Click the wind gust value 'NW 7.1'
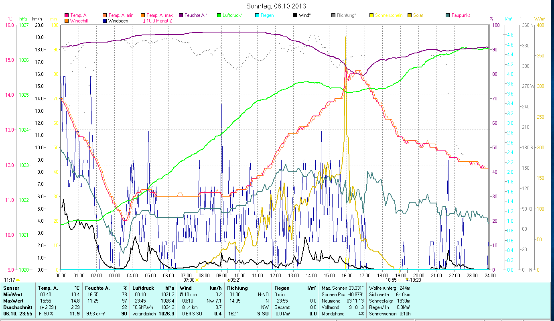 coord(214,301)
